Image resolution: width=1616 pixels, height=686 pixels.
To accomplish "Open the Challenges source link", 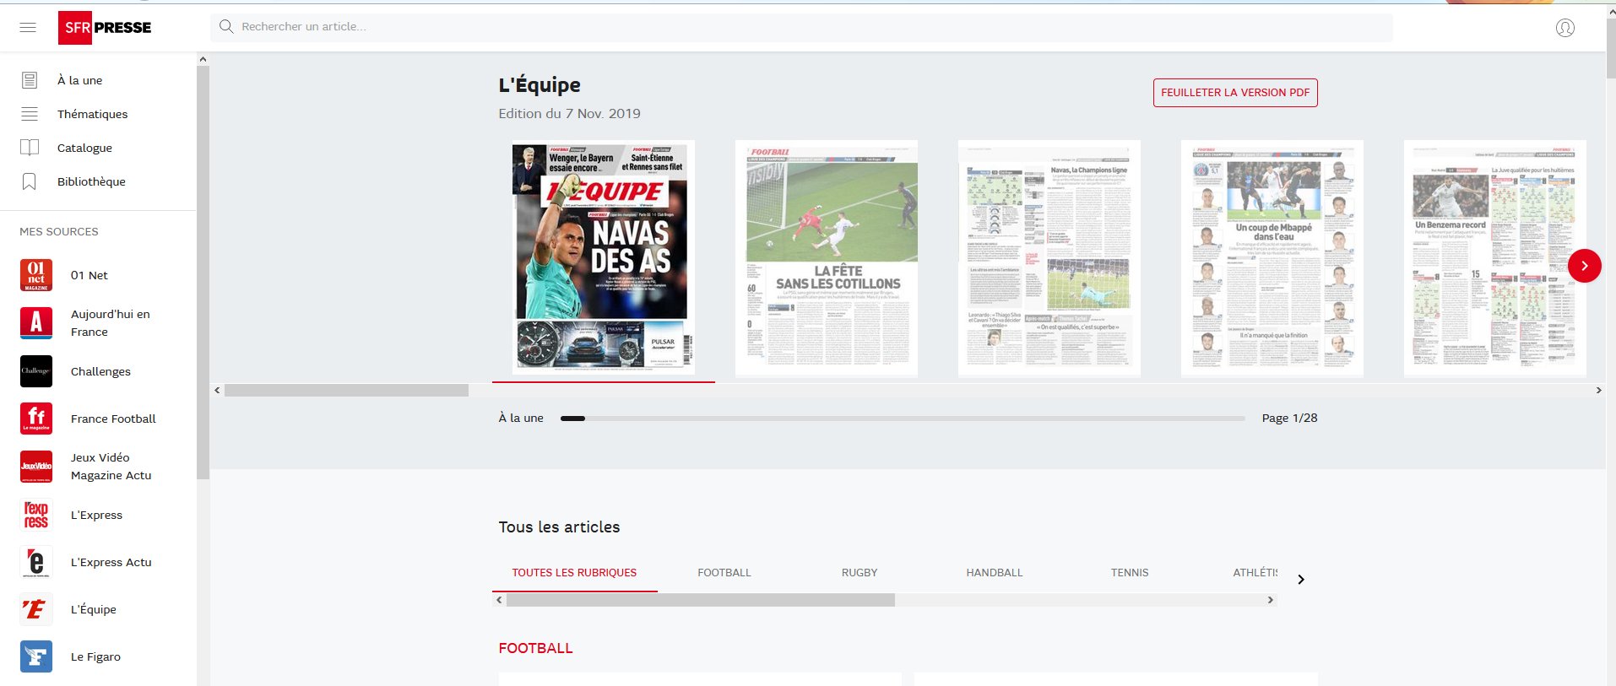I will 100,371.
